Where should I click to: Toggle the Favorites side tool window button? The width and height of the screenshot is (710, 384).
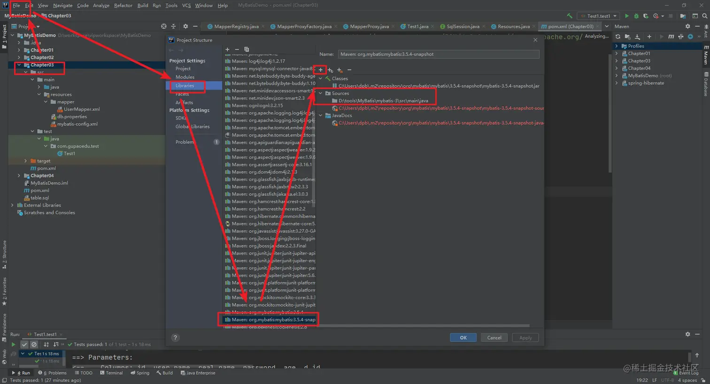pyautogui.click(x=4, y=291)
